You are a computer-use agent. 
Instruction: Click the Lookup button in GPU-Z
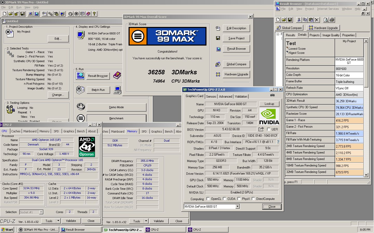click(269, 104)
